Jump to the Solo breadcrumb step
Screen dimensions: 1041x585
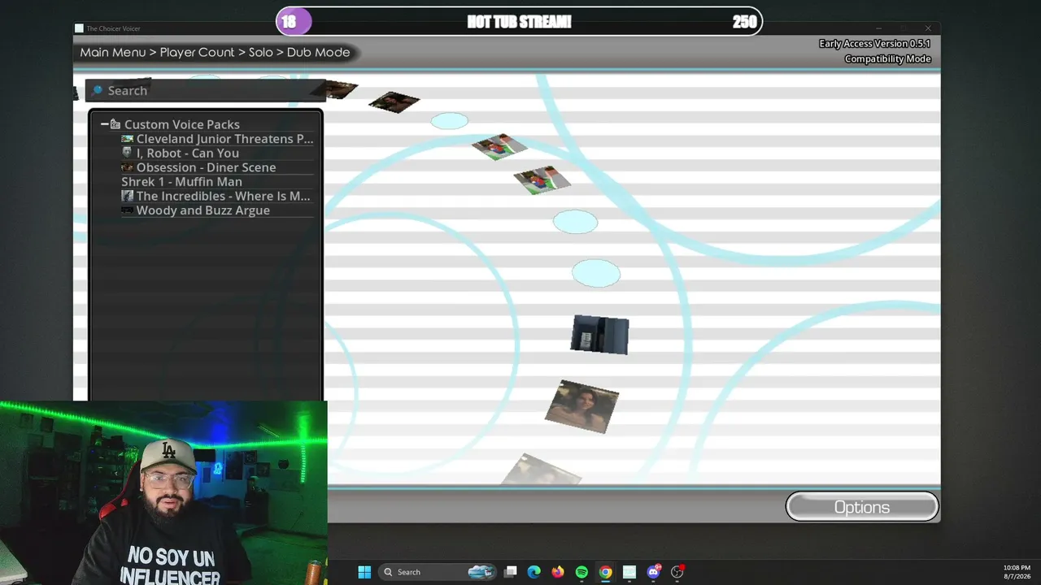[261, 52]
